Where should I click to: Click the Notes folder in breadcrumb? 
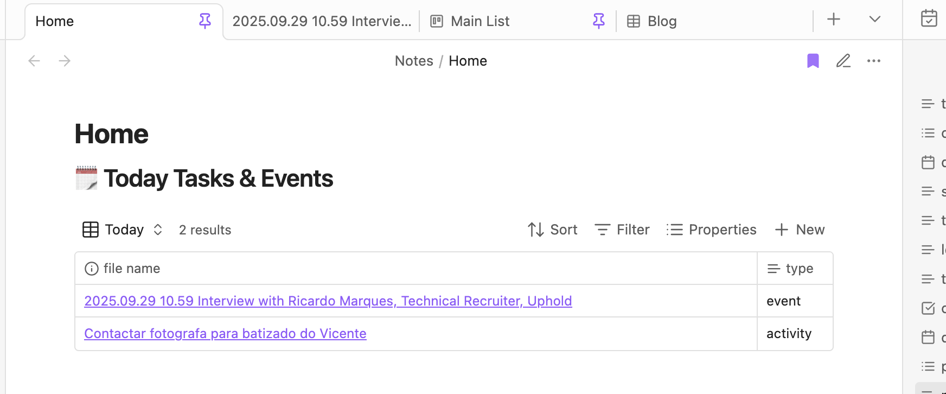pos(414,61)
